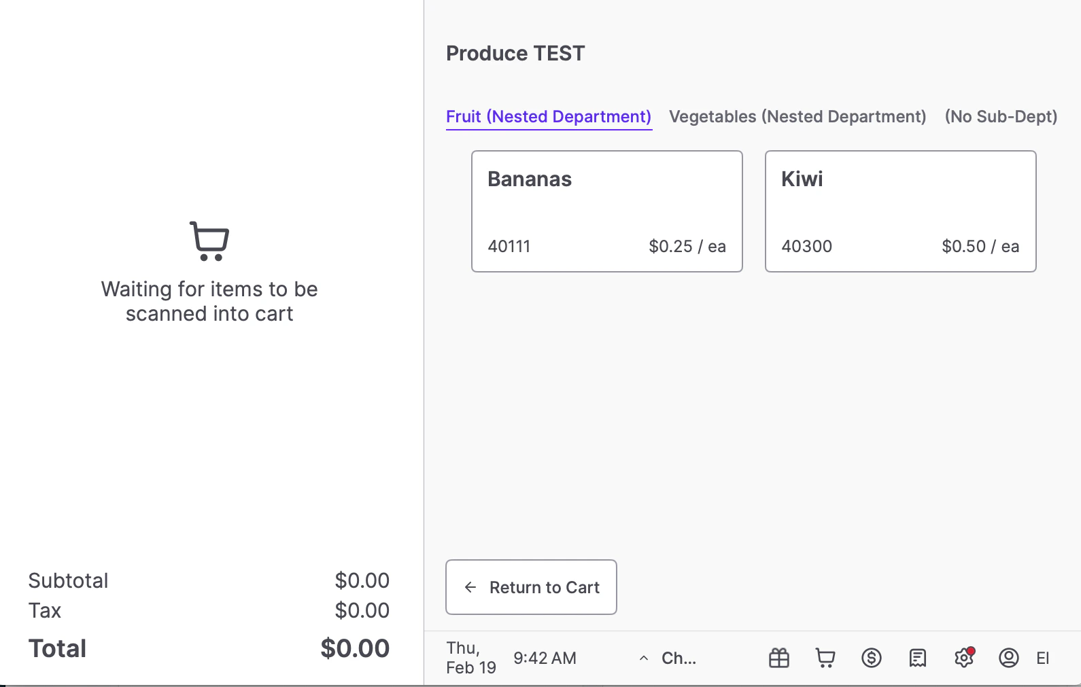Click the "El" user initials label

1043,658
